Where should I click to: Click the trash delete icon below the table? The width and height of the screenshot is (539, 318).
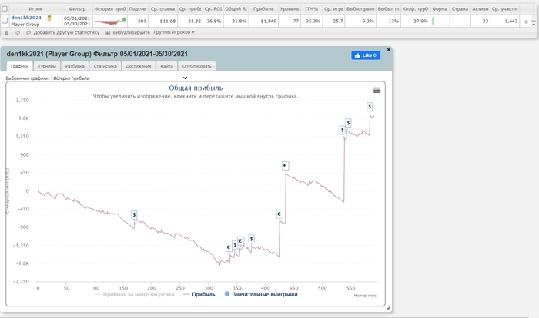coord(6,33)
